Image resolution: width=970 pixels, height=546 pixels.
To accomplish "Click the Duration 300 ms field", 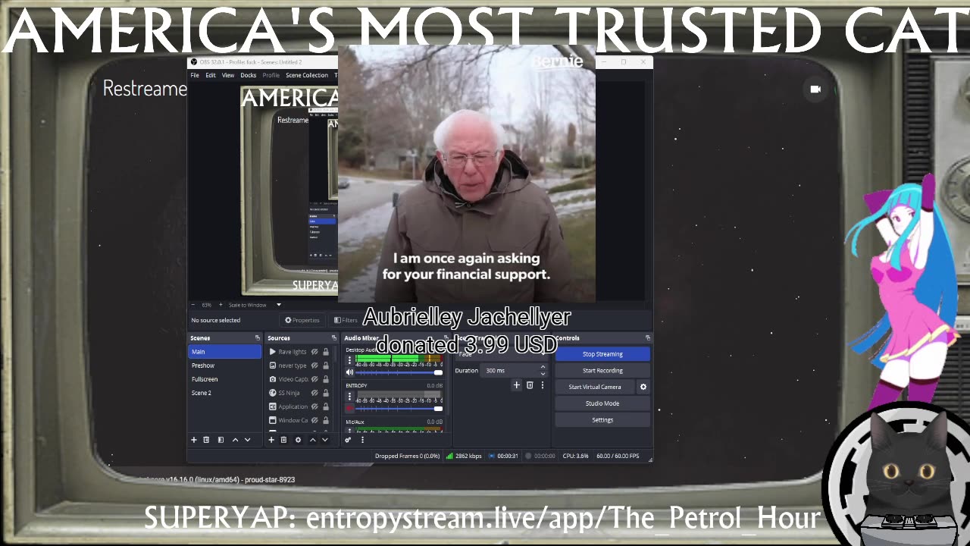I will 515,371.
